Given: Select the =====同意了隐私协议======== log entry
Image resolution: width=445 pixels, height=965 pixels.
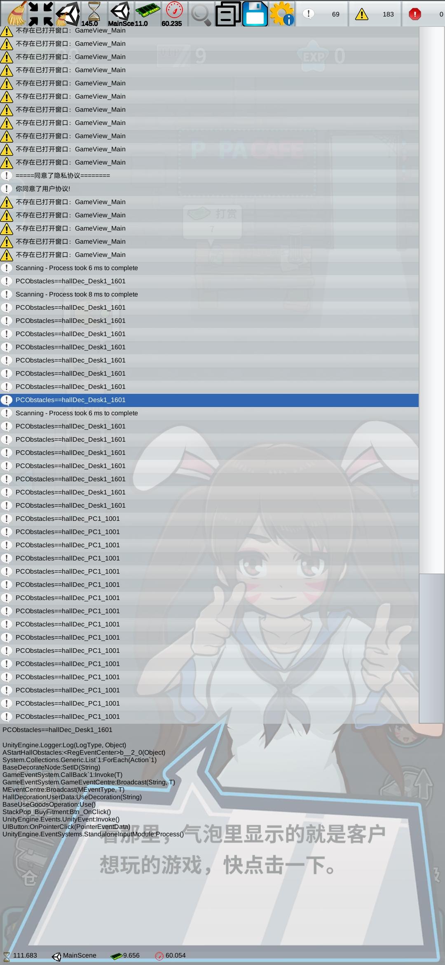Looking at the screenshot, I should click(x=209, y=176).
